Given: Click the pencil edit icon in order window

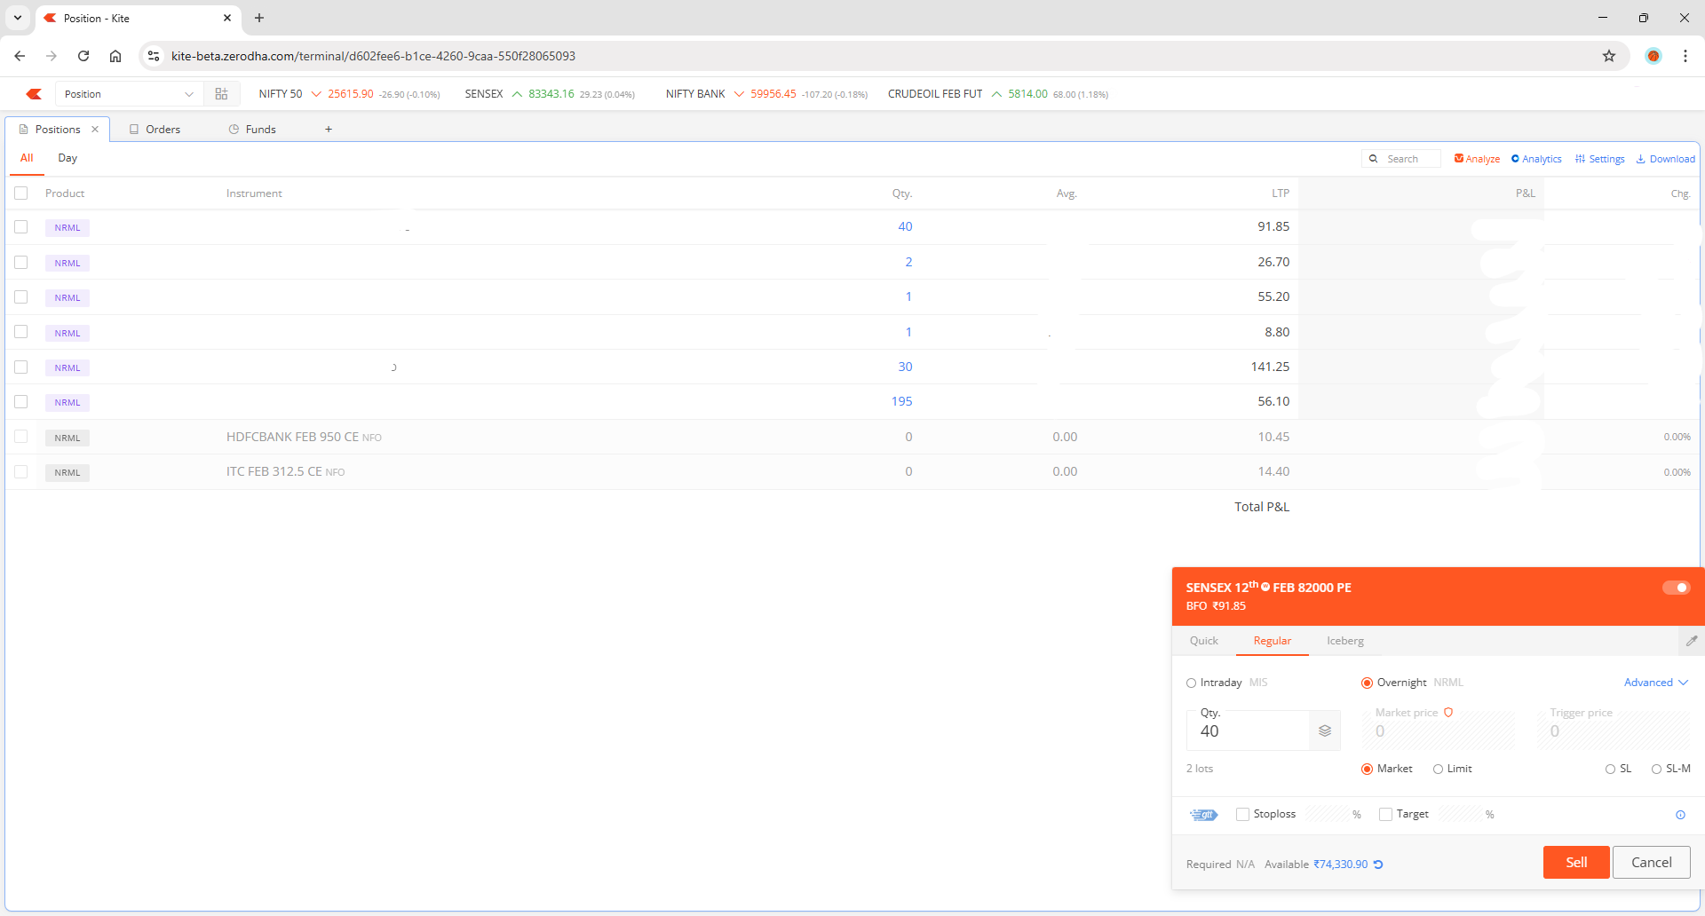Looking at the screenshot, I should tap(1692, 641).
